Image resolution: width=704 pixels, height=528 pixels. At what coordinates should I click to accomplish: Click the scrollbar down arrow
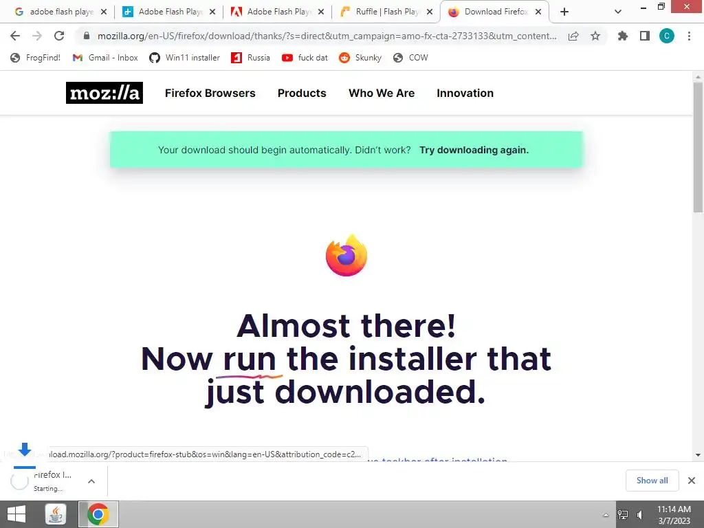point(698,455)
